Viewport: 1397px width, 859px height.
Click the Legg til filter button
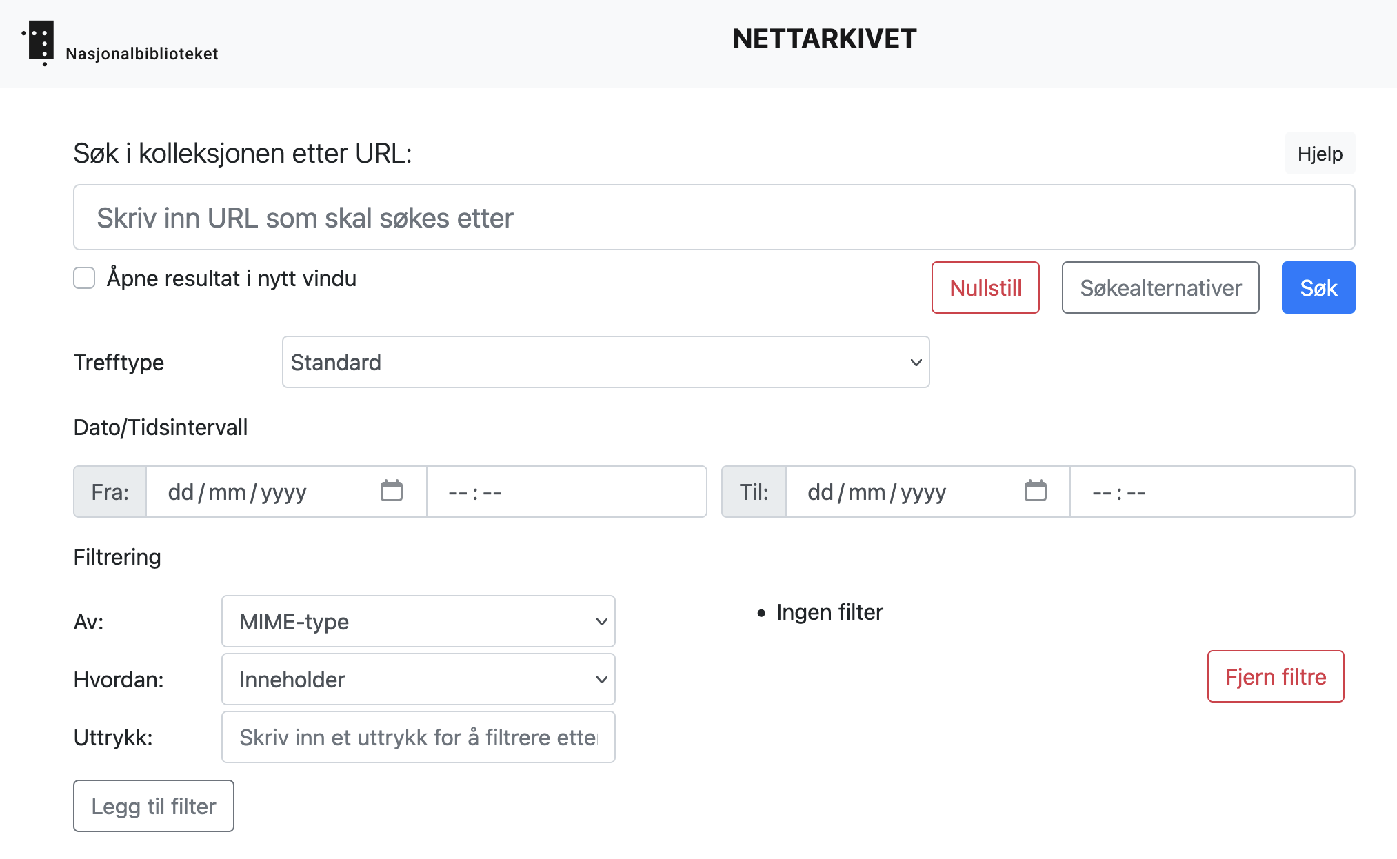click(x=154, y=806)
